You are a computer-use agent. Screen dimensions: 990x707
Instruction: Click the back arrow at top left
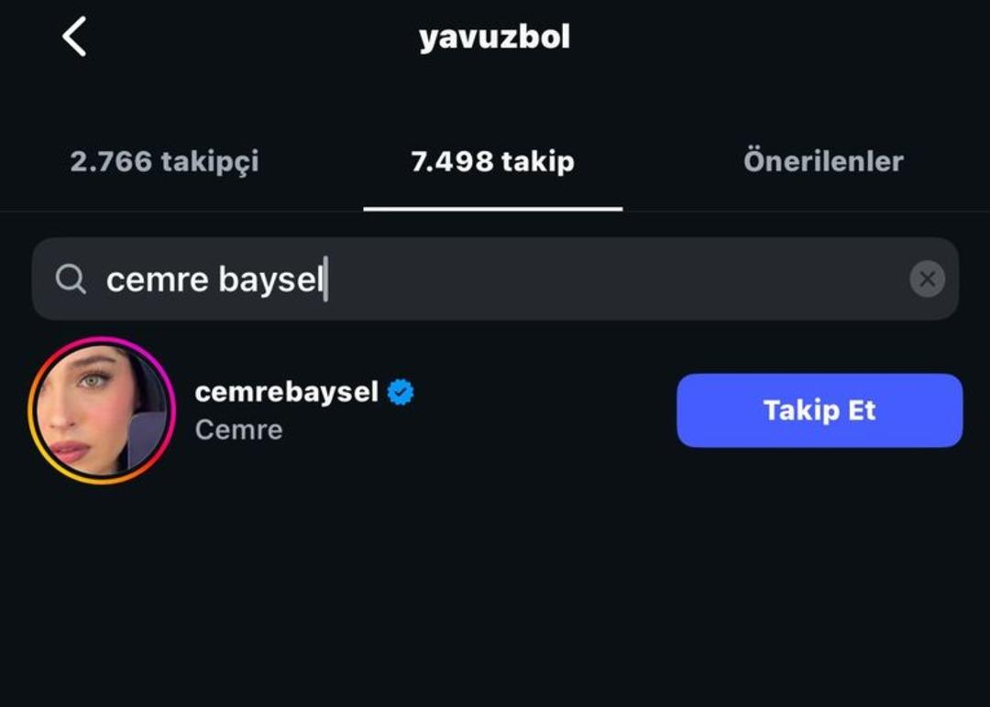[x=73, y=37]
